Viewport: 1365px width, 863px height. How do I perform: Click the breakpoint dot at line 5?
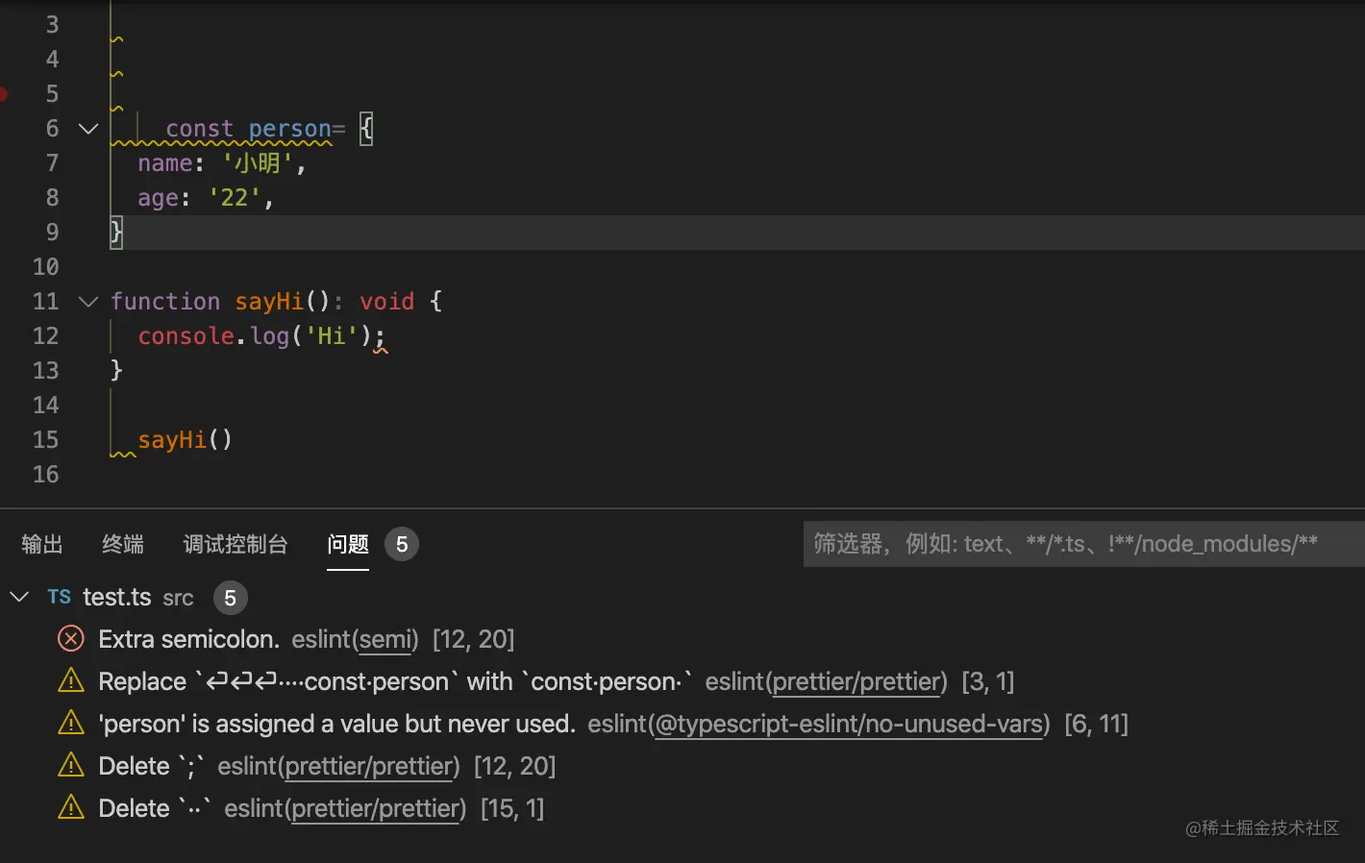3,94
